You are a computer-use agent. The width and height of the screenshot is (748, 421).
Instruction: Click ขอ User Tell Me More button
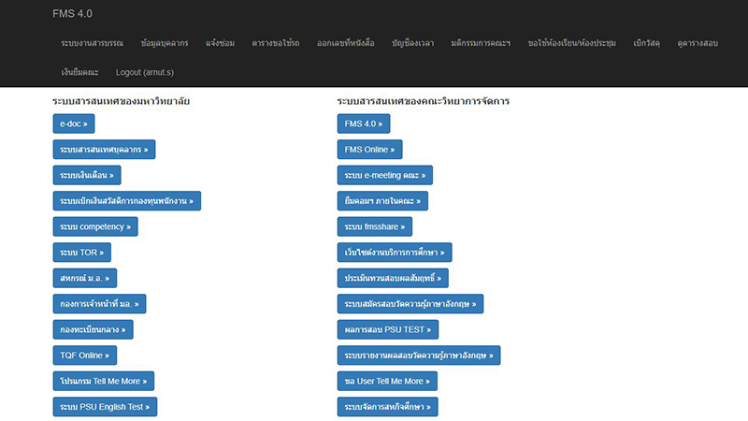tap(387, 382)
